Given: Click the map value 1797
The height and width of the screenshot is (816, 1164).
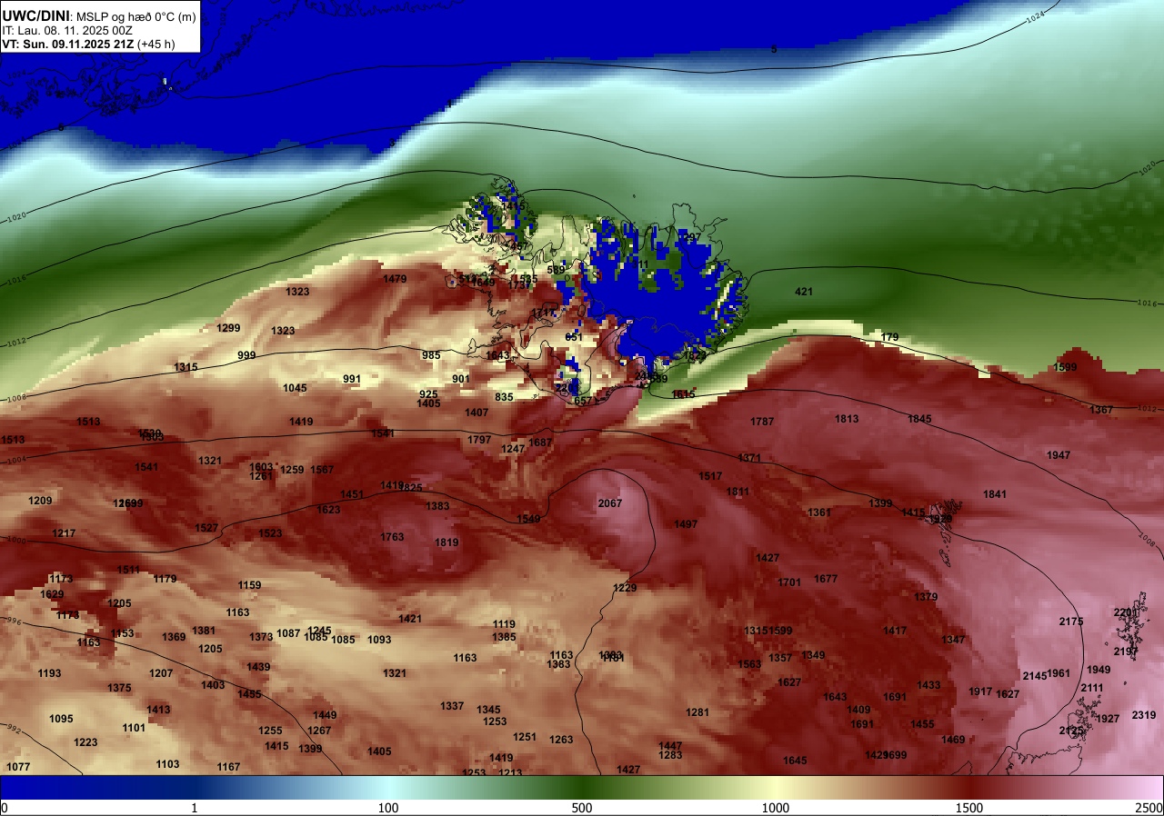Looking at the screenshot, I should pyautogui.click(x=479, y=440).
